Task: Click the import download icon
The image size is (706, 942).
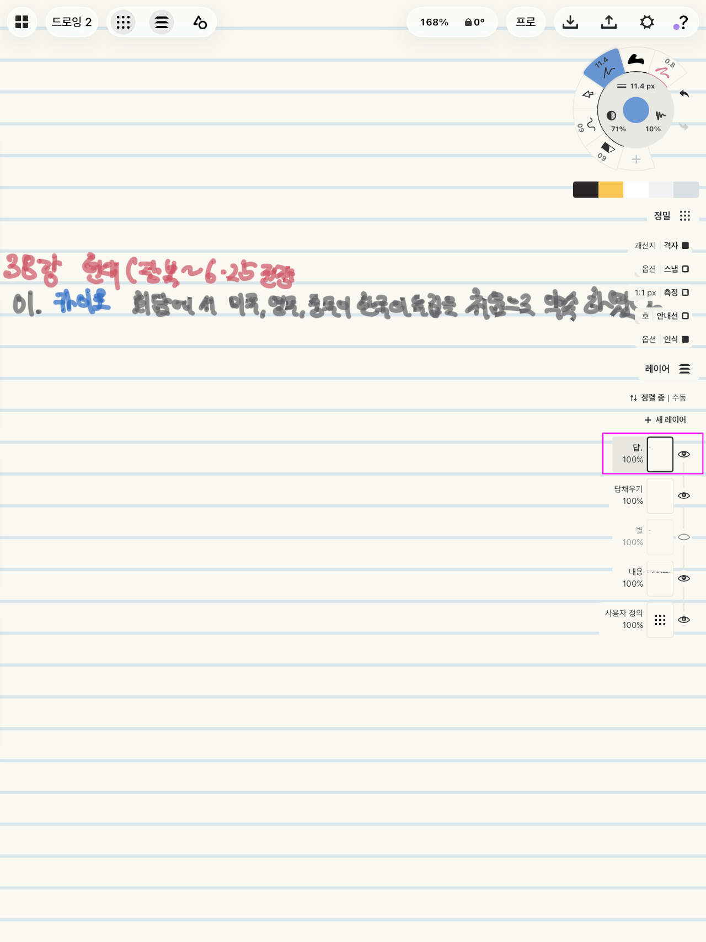Action: (570, 22)
